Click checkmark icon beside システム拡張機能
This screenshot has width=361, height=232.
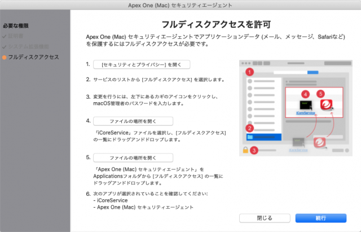coord(4,47)
